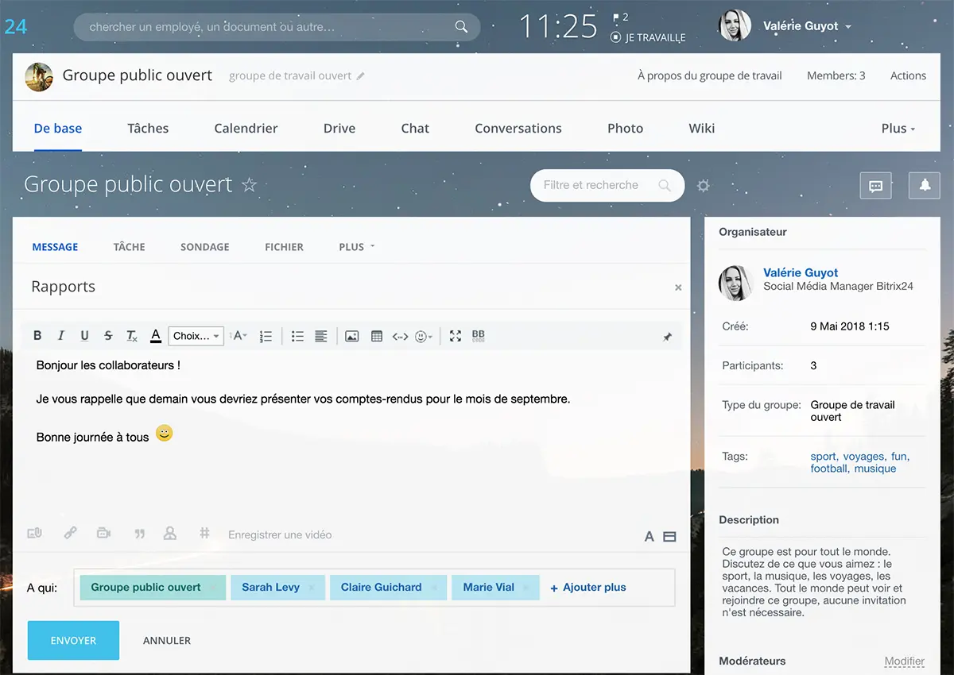Switch to the Calendrier tab
Screen dimensions: 954x675
(246, 129)
